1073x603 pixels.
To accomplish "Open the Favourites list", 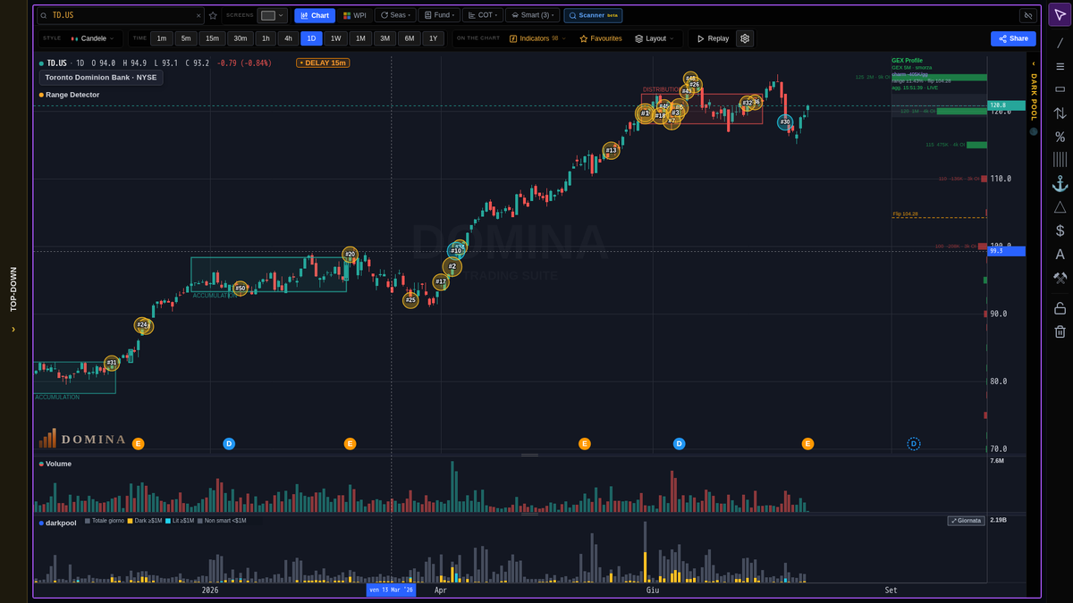I will [601, 38].
